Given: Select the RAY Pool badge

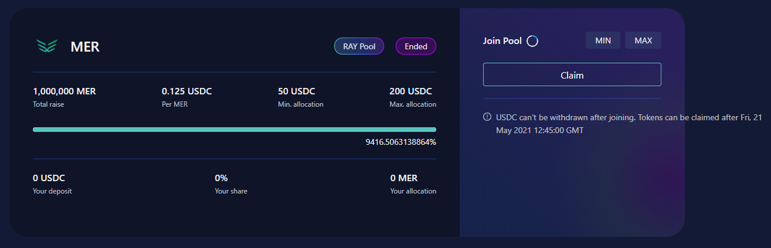Looking at the screenshot, I should (359, 46).
